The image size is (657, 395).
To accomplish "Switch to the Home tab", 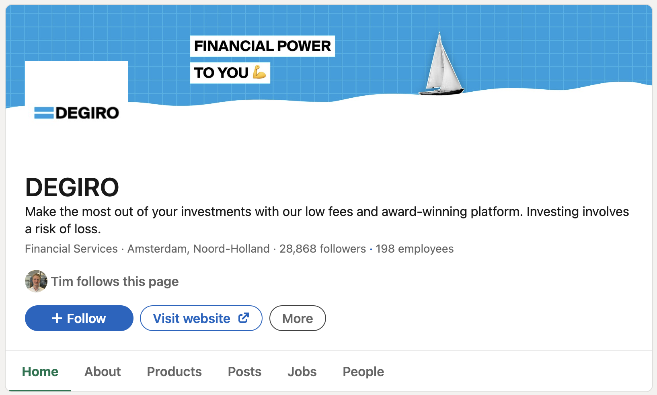I will 40,371.
